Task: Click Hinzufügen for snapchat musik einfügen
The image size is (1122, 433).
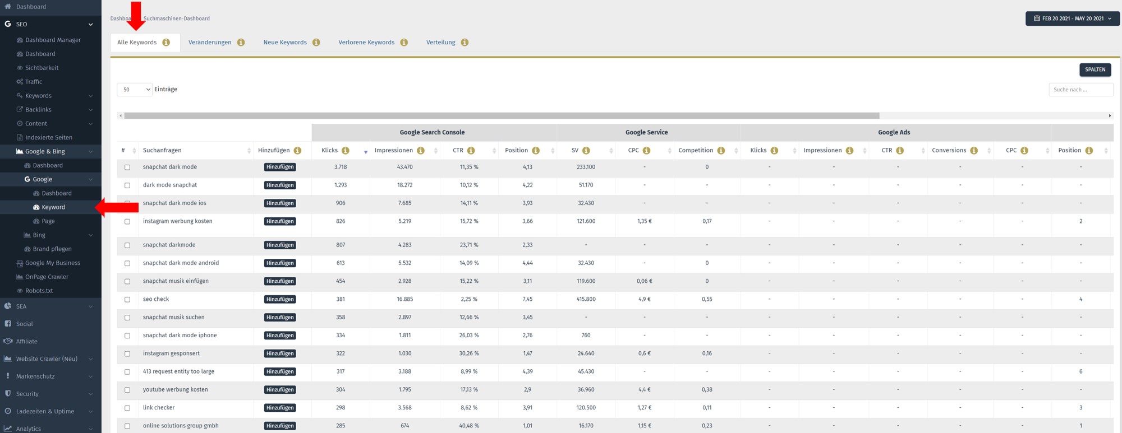Action: coord(280,281)
